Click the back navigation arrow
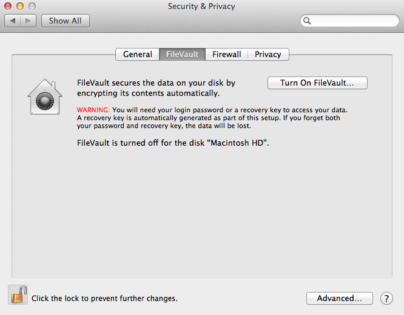Viewport: 404px width, 315px height. coord(13,21)
